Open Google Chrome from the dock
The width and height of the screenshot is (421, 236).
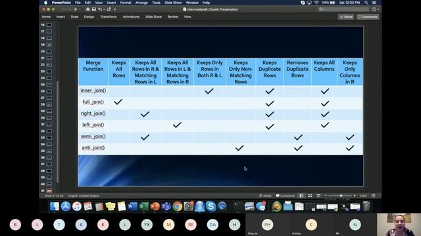tap(177, 206)
